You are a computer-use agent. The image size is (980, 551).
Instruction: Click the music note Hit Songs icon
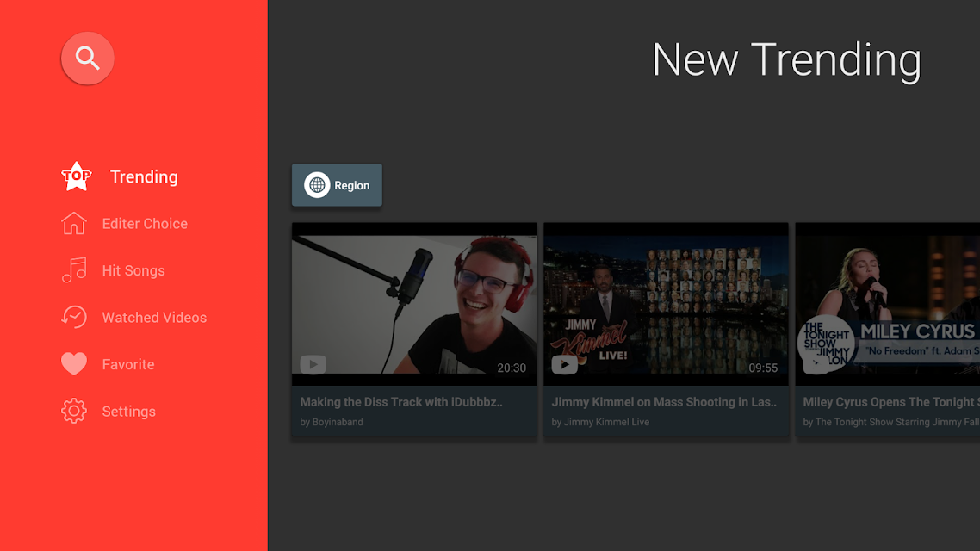[x=74, y=269]
